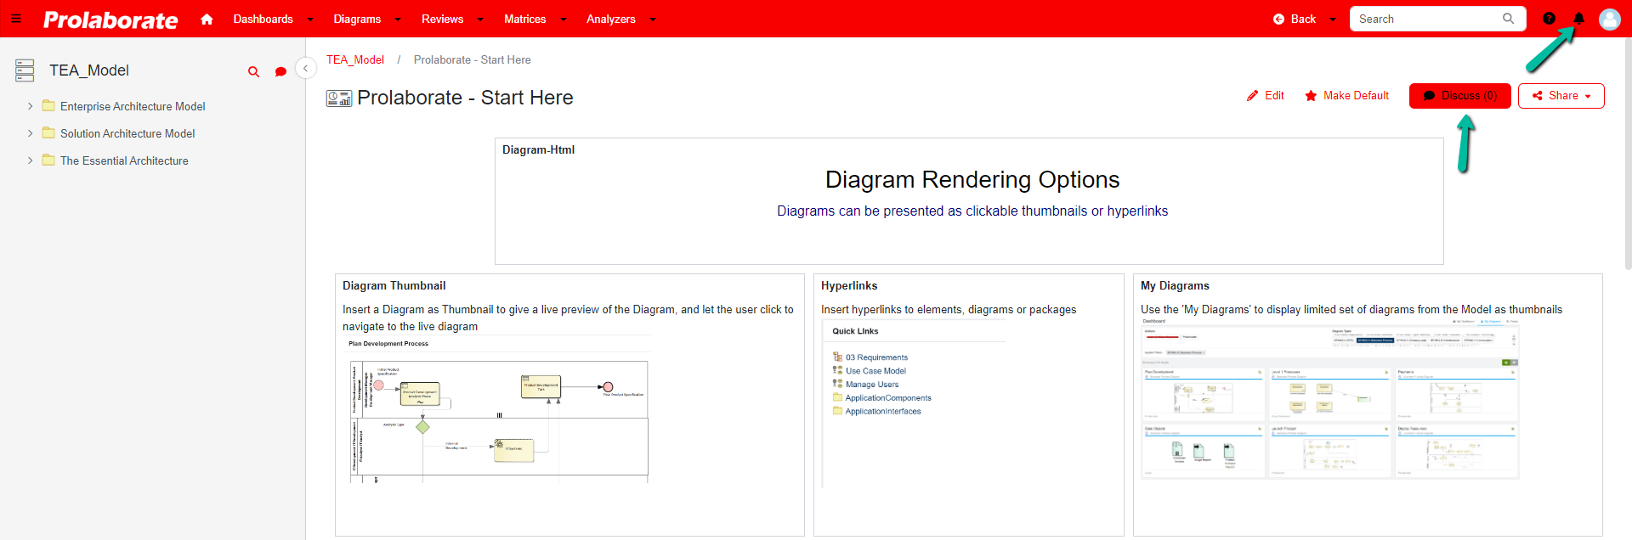The image size is (1632, 540).
Task: Click the diagram icon beside the page title
Action: pos(339,98)
